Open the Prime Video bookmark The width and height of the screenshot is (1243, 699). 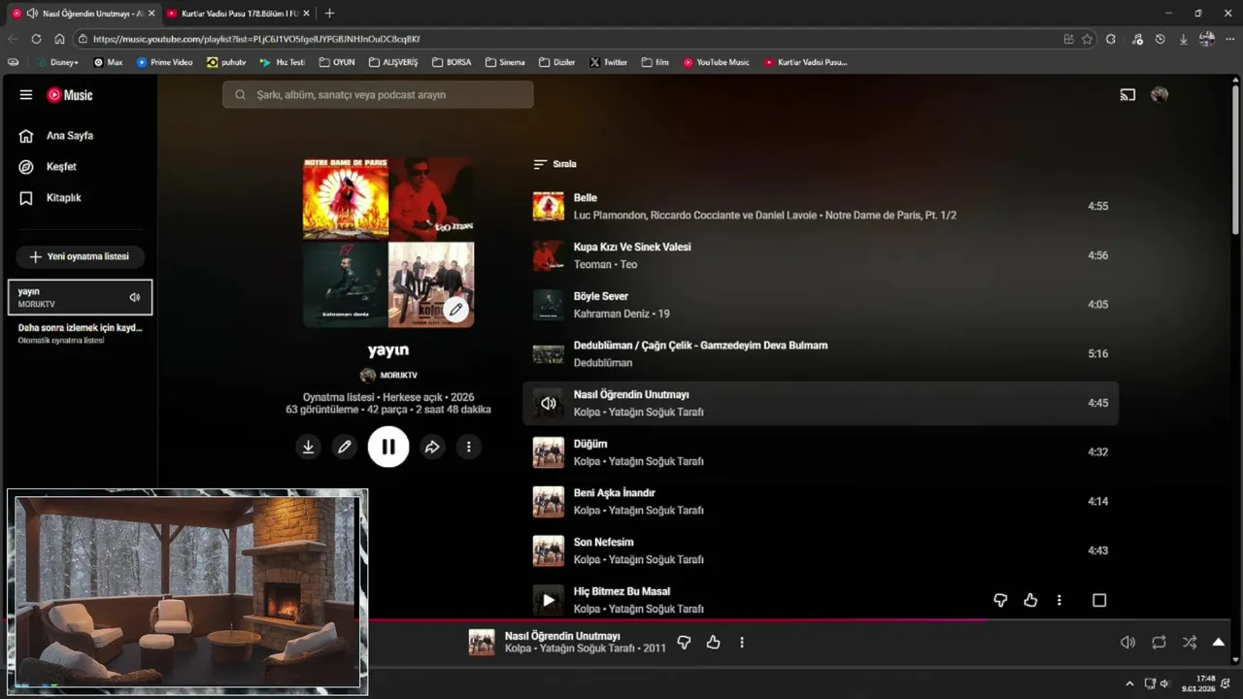point(165,62)
